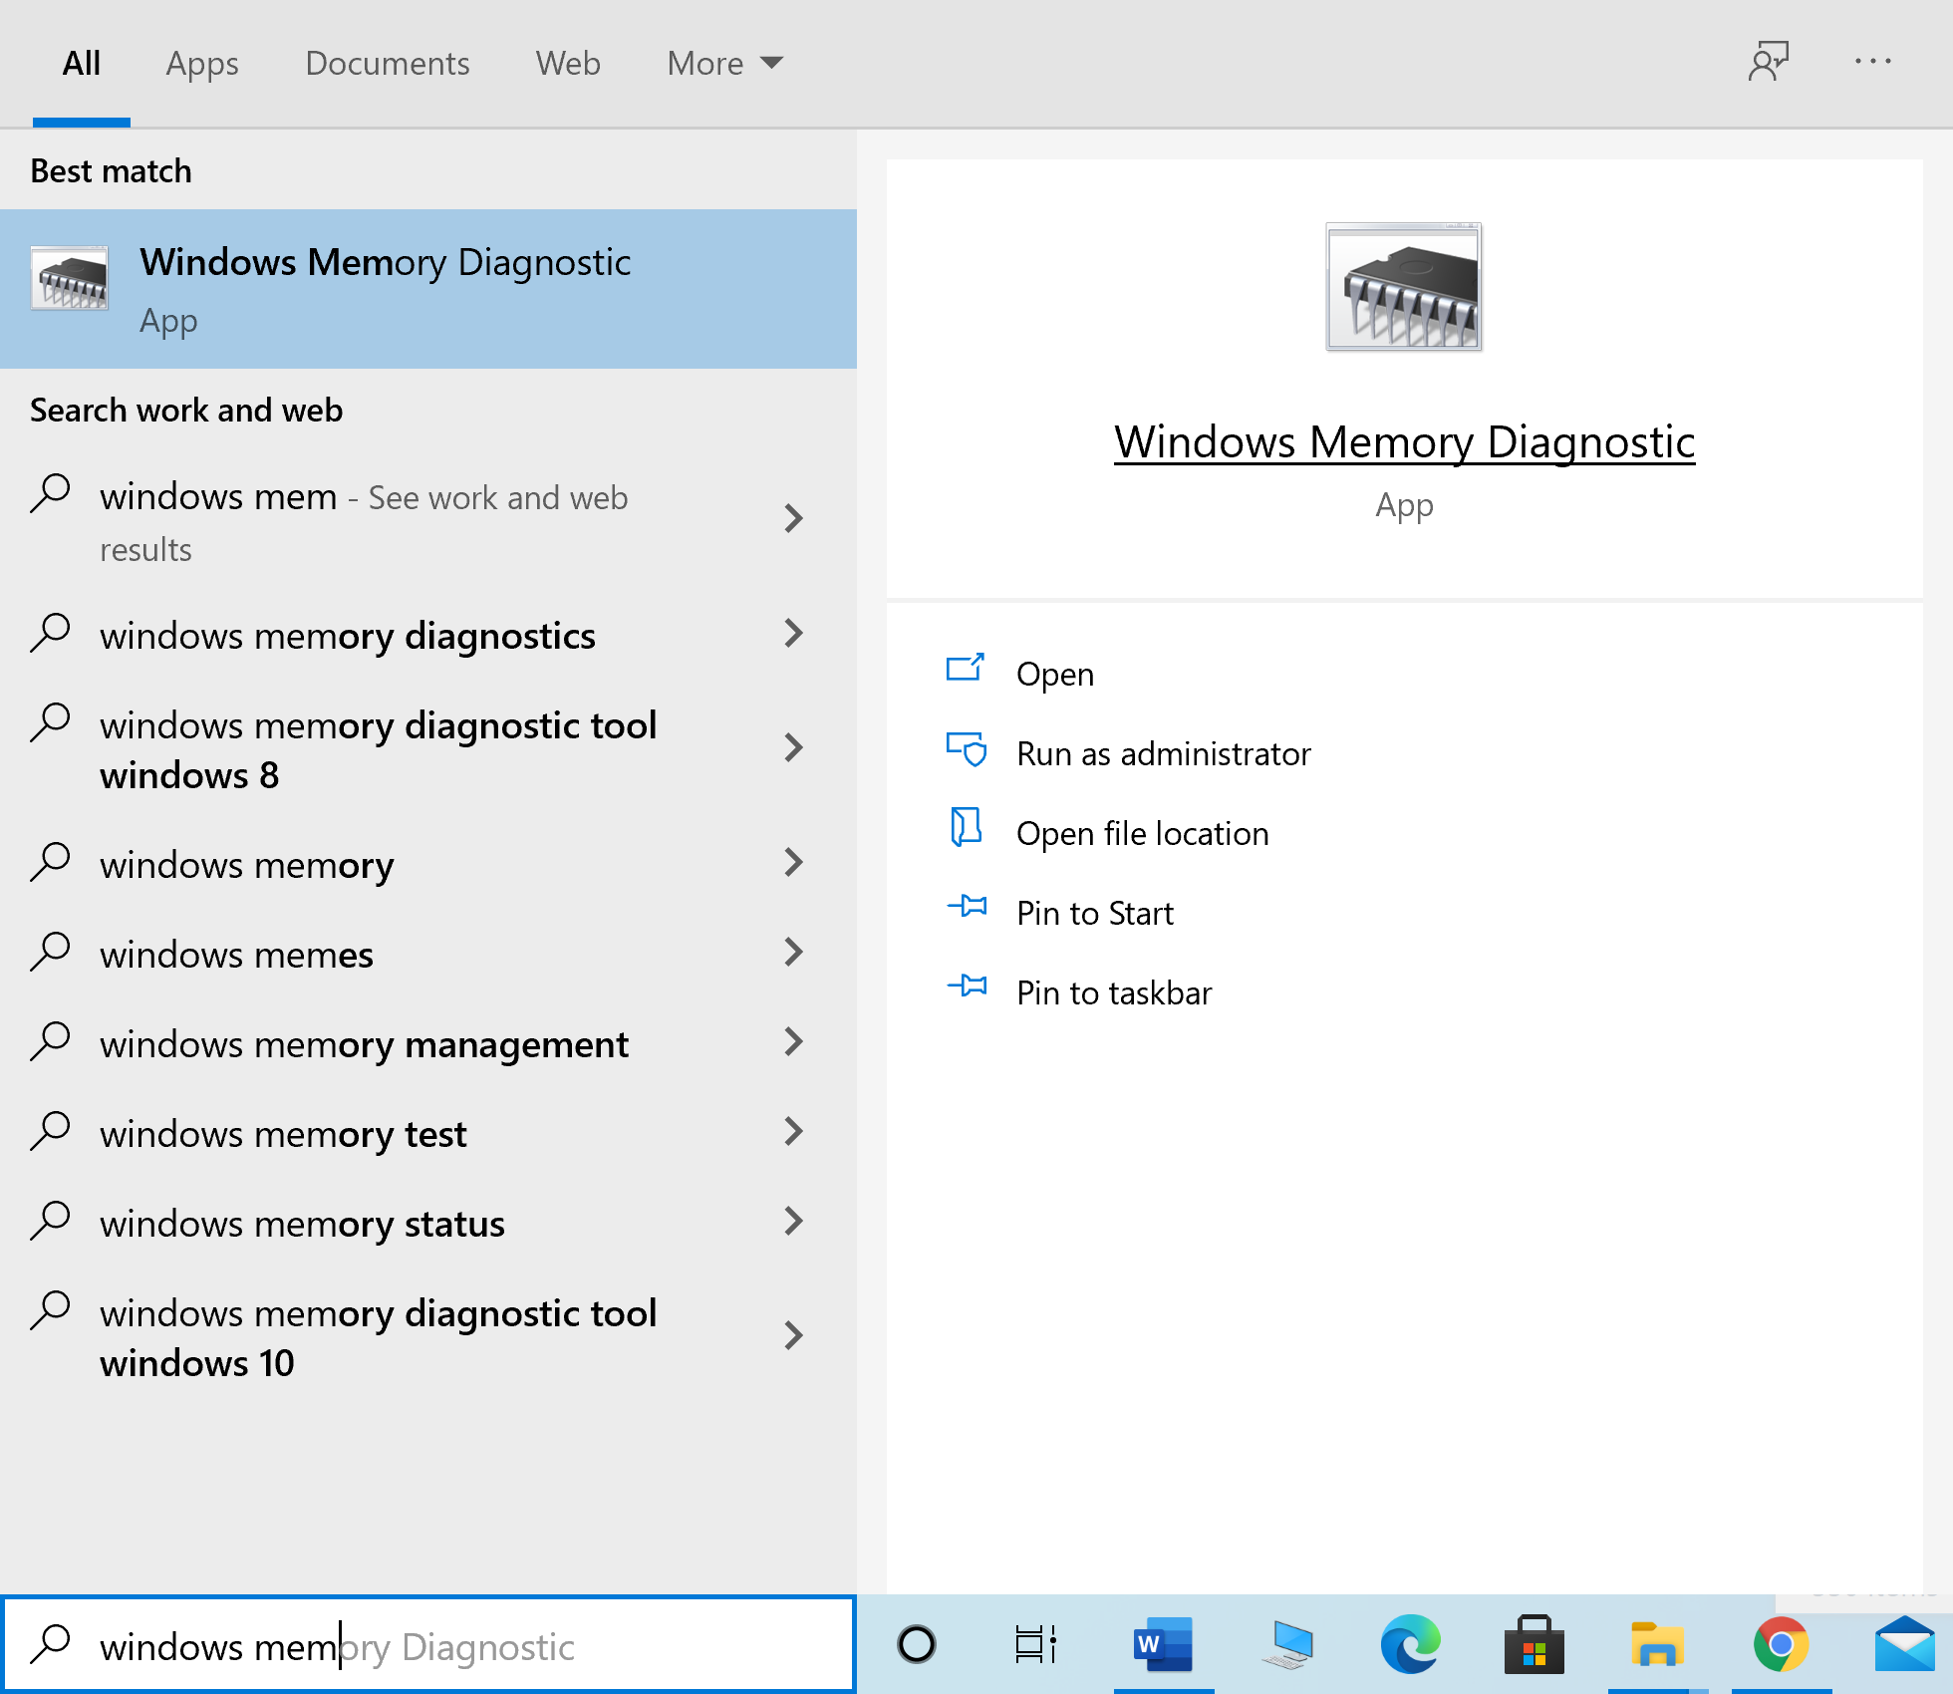Launch Microsoft Edge from the taskbar
Image resolution: width=1953 pixels, height=1694 pixels.
click(x=1409, y=1645)
